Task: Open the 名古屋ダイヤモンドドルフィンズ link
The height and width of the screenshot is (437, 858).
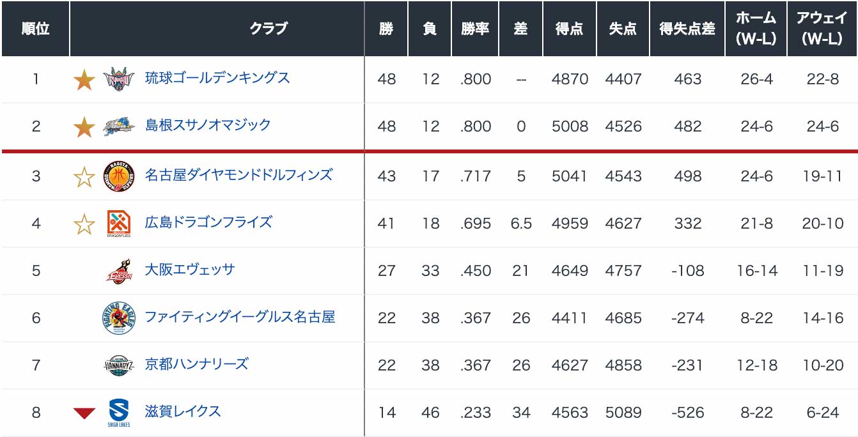Action: (239, 174)
